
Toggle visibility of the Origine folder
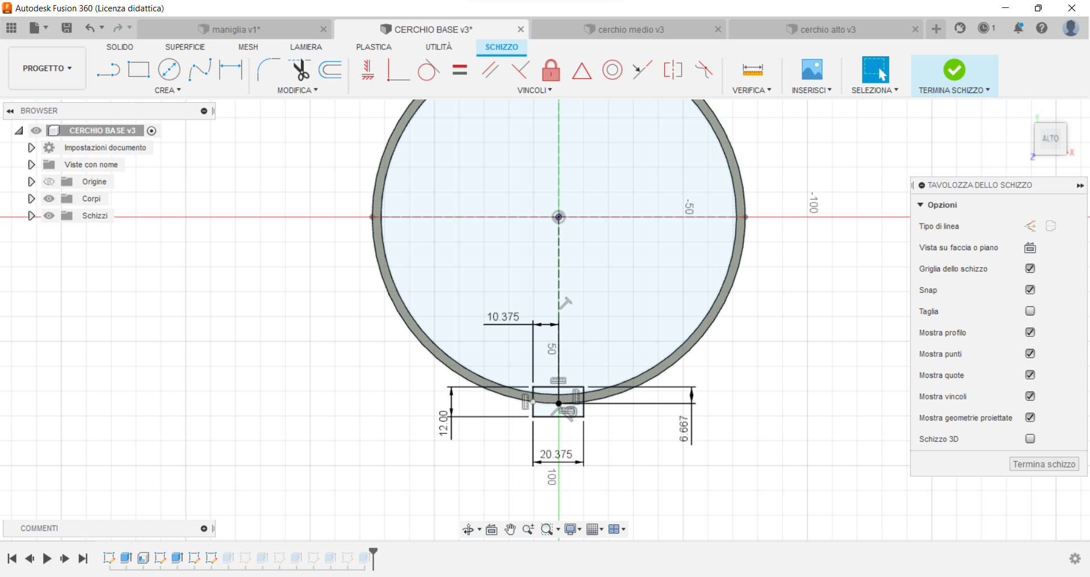tap(49, 182)
